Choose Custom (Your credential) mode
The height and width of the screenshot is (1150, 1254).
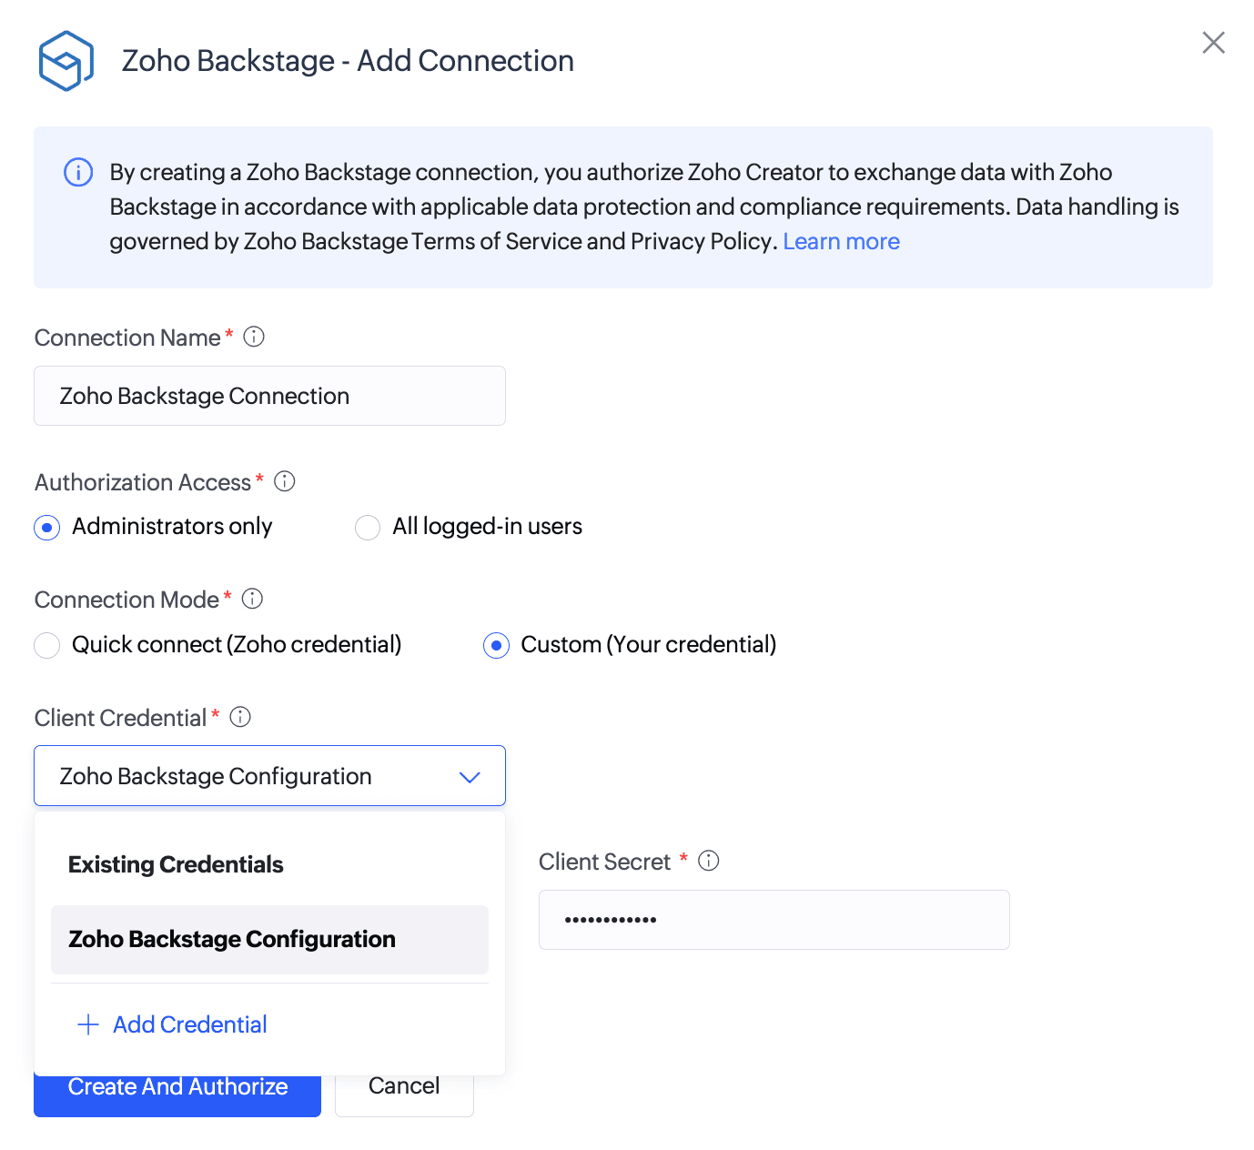(496, 646)
